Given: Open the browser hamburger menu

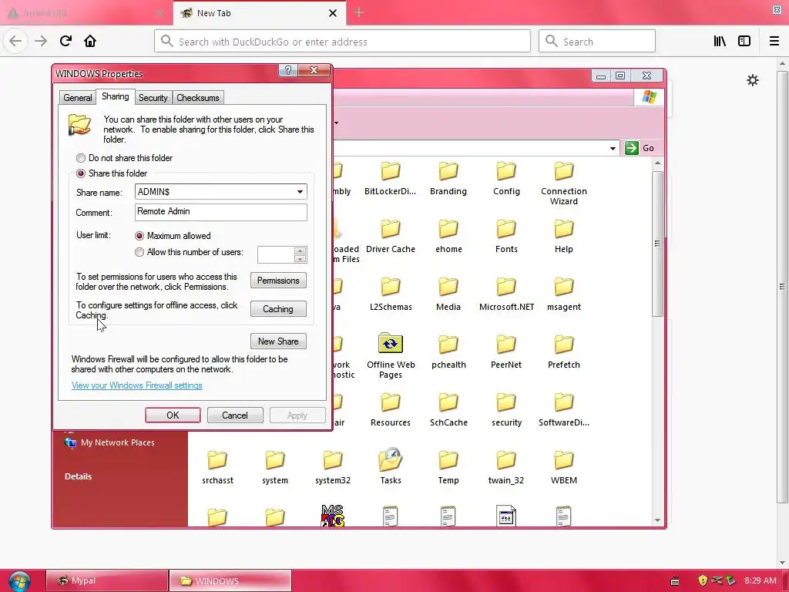Looking at the screenshot, I should (774, 42).
